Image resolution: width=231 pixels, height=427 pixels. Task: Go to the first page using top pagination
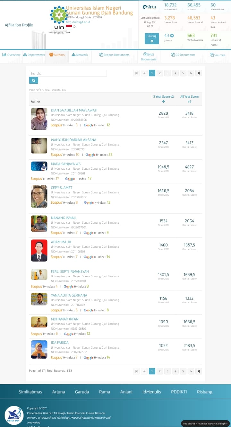(x=137, y=73)
